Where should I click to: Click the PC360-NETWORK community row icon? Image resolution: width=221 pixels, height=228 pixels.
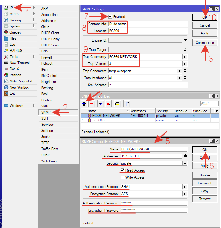pyautogui.click(x=89, y=116)
